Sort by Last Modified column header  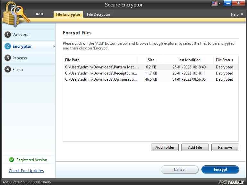pyautogui.click(x=189, y=60)
